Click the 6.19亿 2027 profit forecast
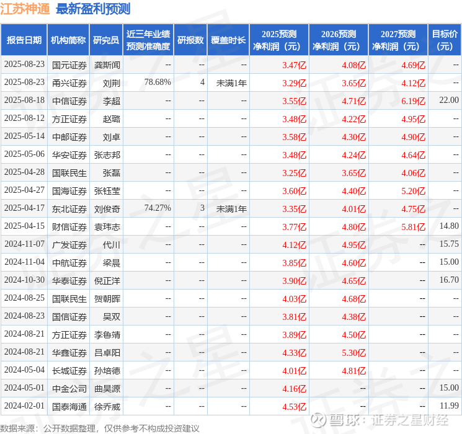This screenshot has width=462, height=434. tap(414, 101)
